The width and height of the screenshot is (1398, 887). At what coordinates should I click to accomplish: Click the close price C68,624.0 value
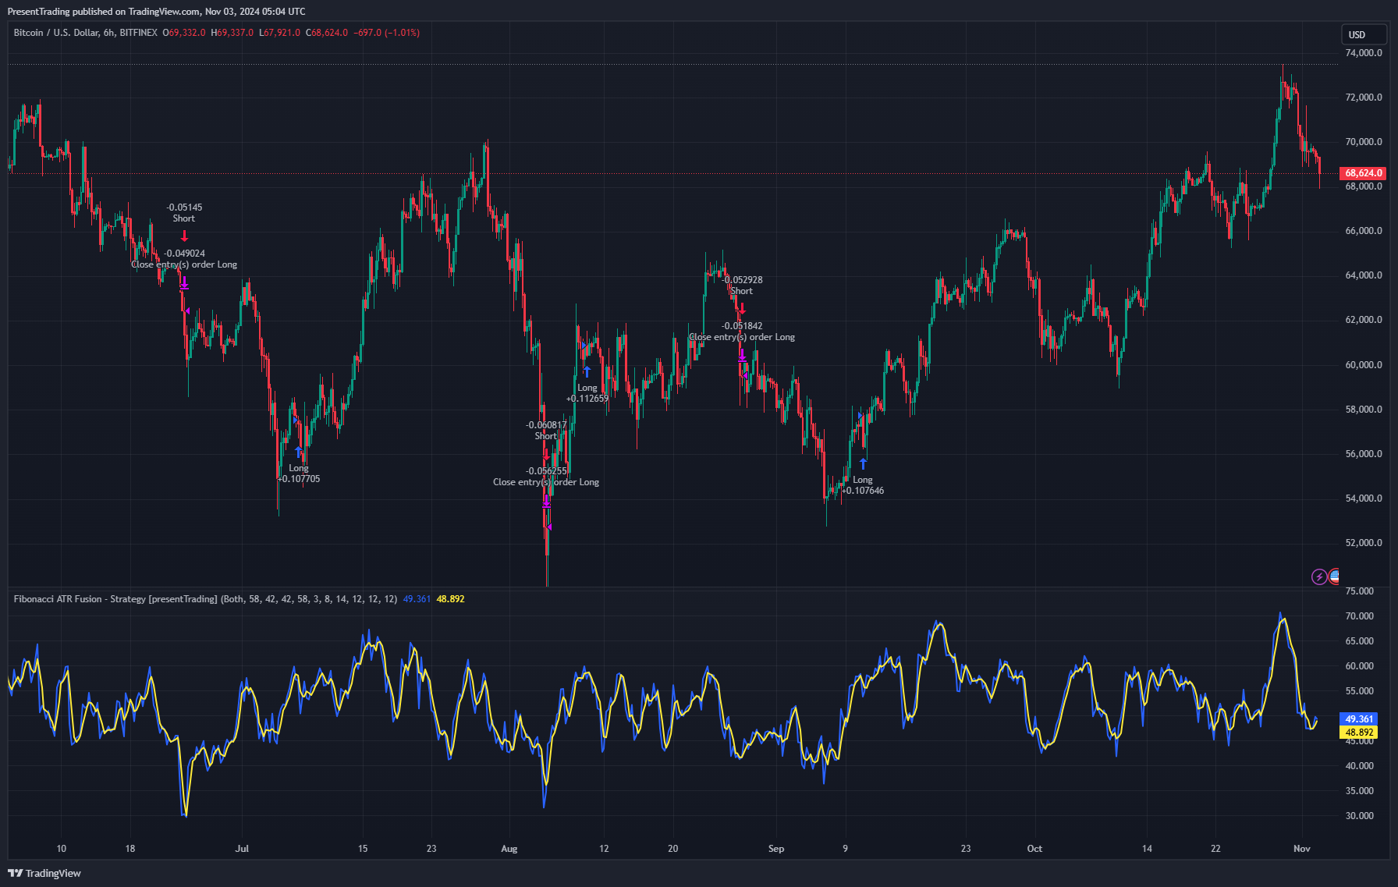327,33
